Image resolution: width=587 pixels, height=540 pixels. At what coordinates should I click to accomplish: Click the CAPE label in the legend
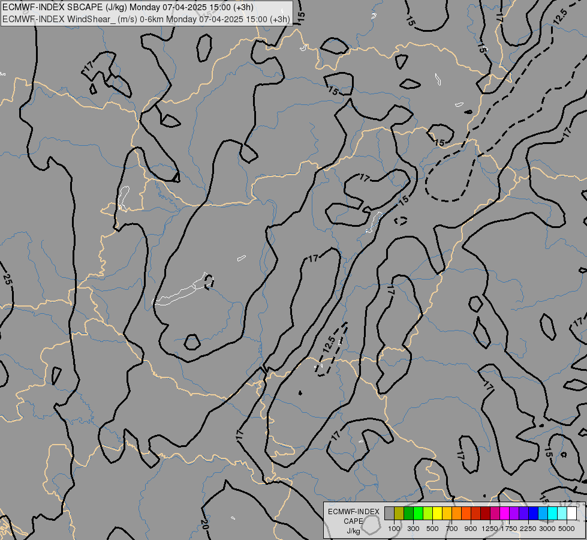pyautogui.click(x=353, y=521)
